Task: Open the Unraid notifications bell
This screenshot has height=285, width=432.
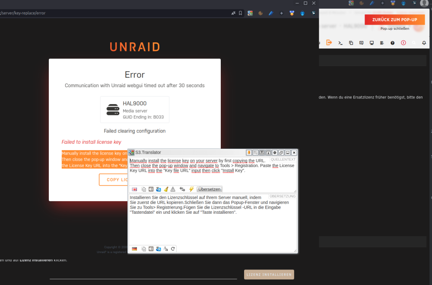Action: click(x=424, y=43)
